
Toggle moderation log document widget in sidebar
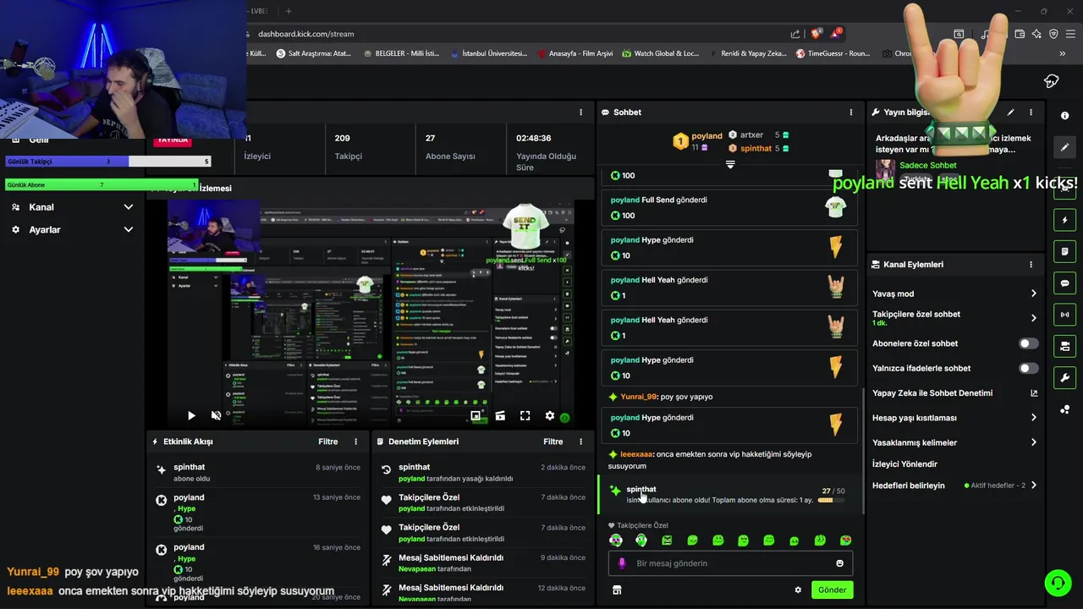point(1064,251)
